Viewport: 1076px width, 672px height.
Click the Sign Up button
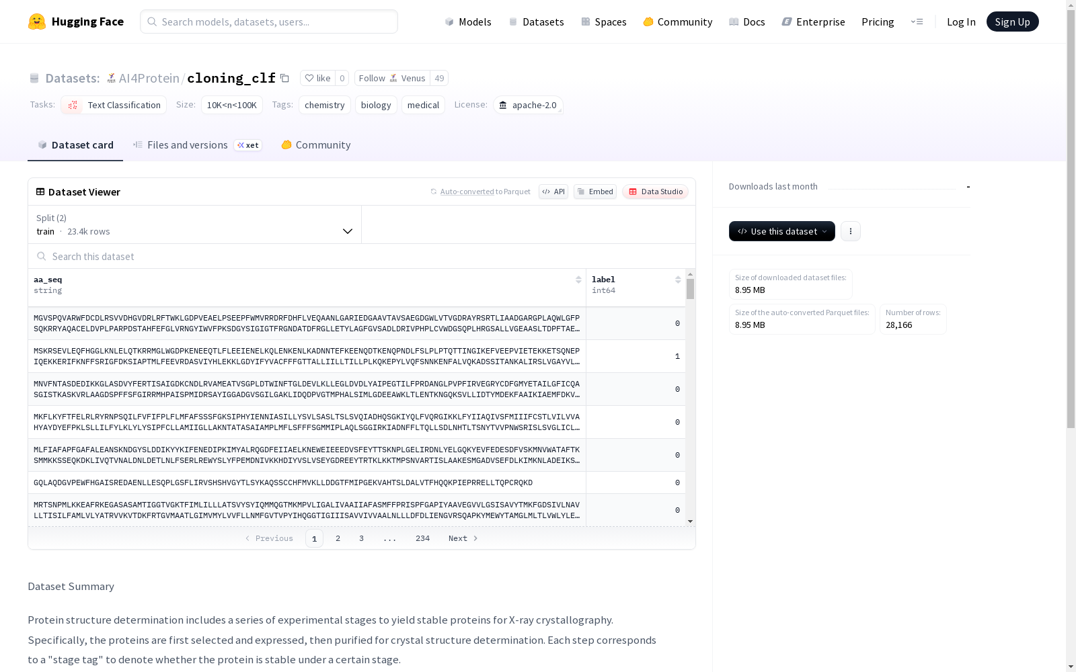[x=1012, y=22]
